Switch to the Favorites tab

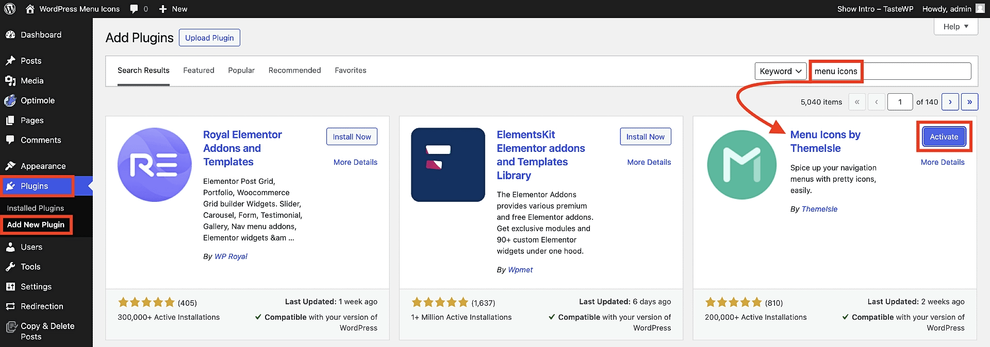[x=351, y=71]
